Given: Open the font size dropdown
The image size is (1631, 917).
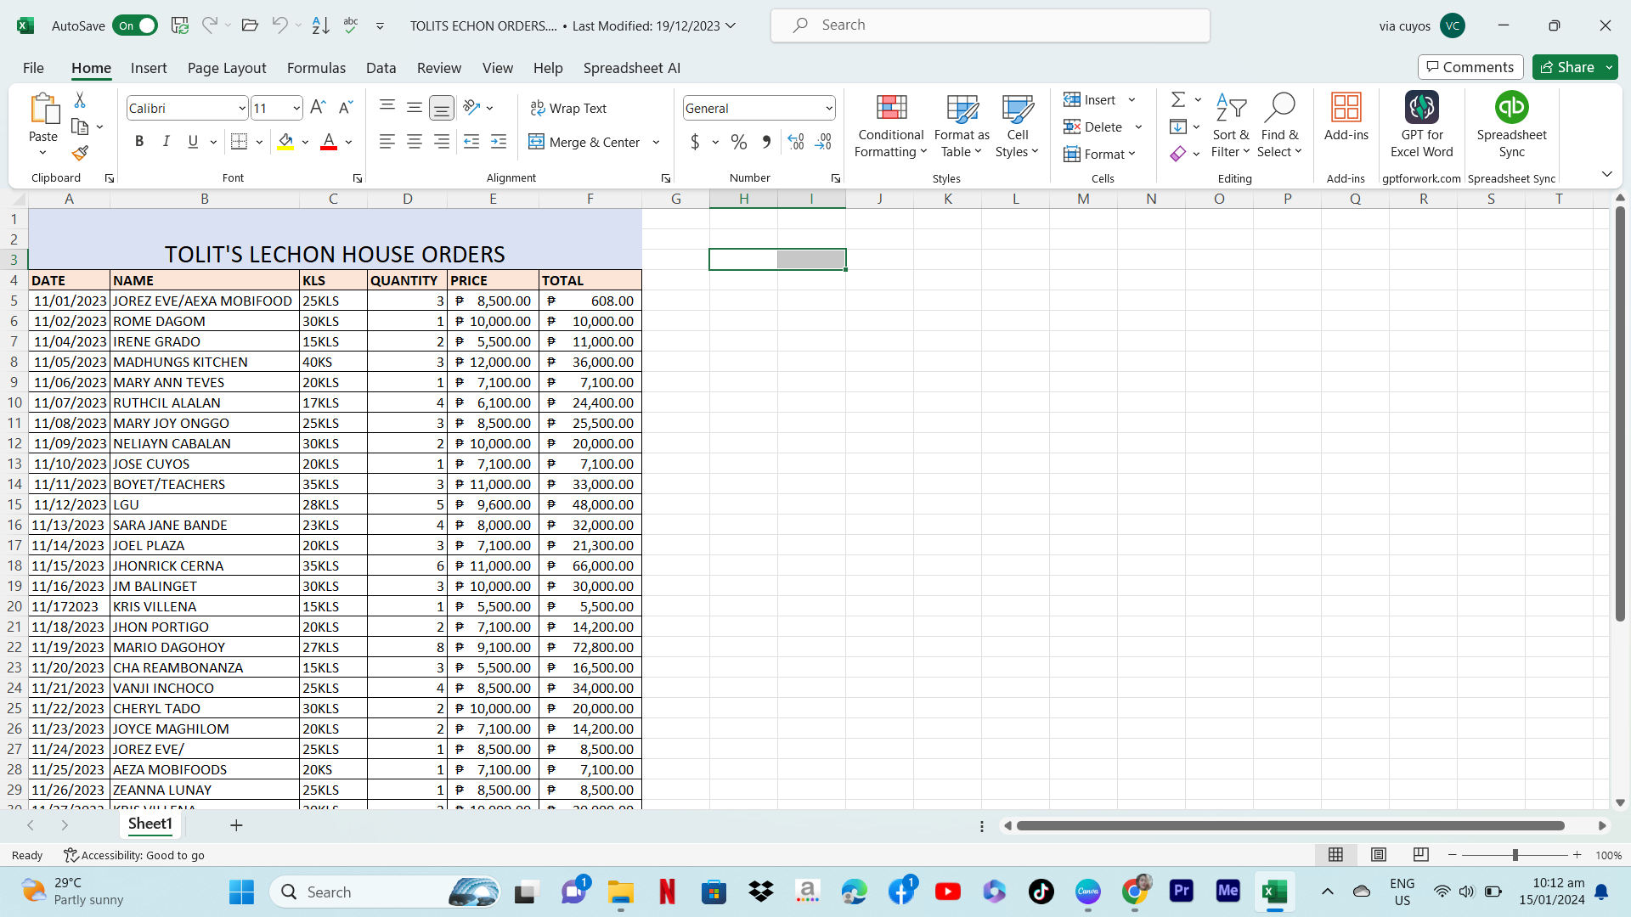Looking at the screenshot, I should [296, 109].
